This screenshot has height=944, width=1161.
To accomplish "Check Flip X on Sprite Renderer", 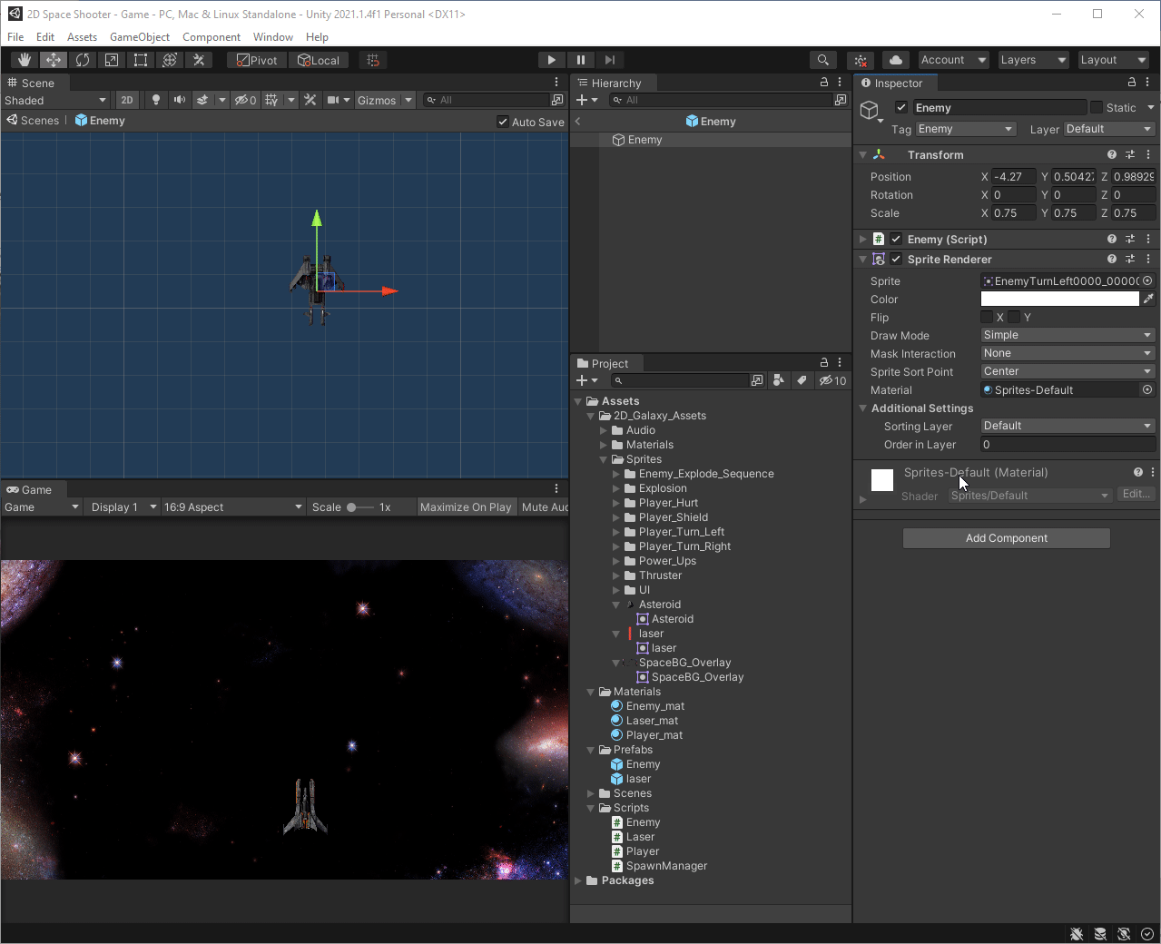I will (987, 317).
